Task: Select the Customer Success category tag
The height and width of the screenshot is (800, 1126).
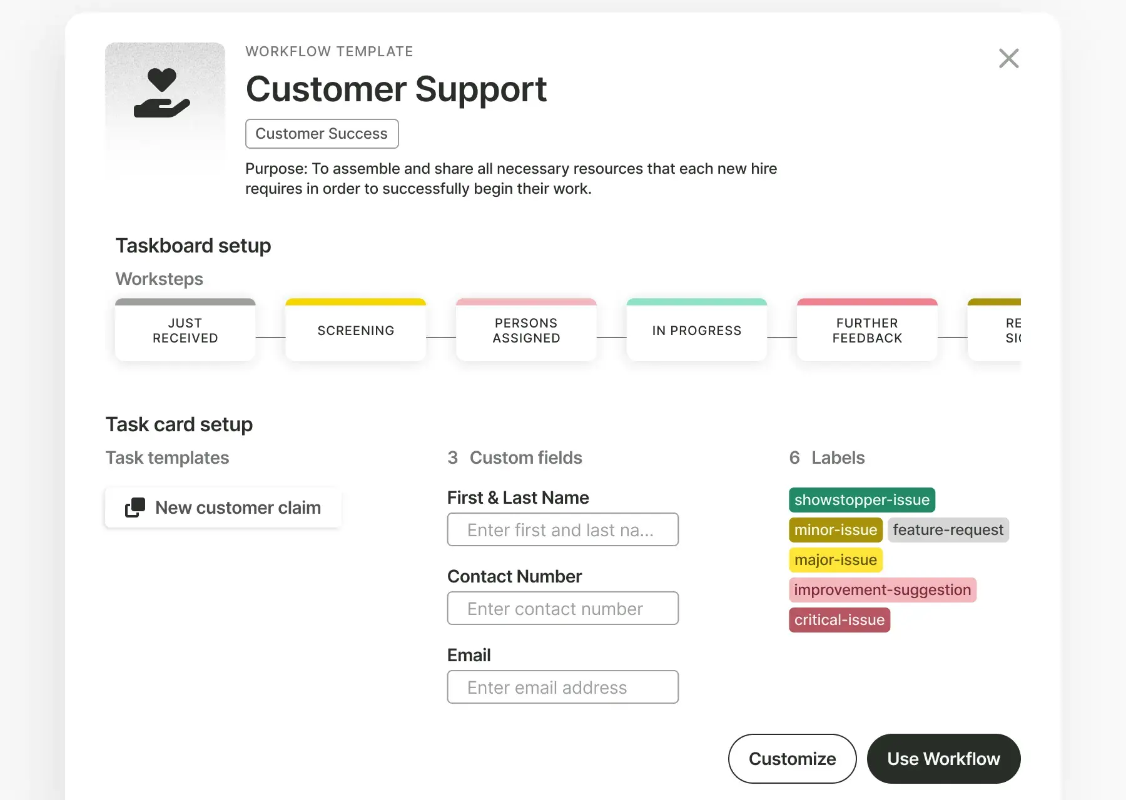Action: 322,134
